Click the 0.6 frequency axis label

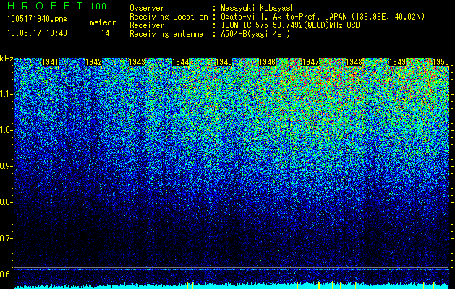6,275
